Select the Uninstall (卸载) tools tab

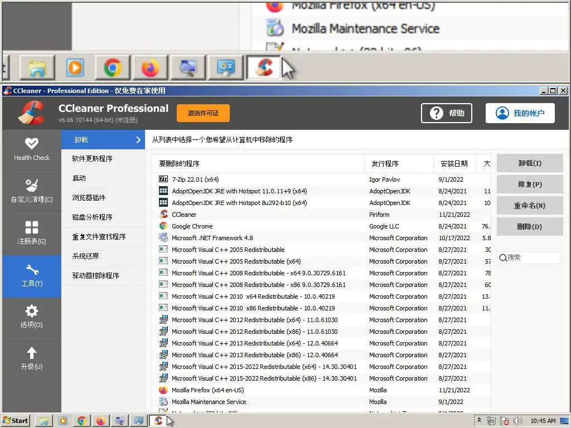pos(103,140)
